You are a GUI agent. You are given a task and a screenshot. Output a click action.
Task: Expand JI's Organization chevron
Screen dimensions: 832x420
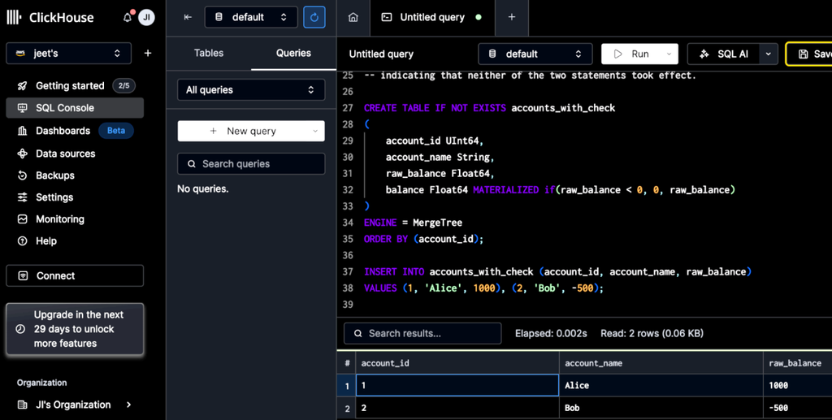[x=129, y=405]
